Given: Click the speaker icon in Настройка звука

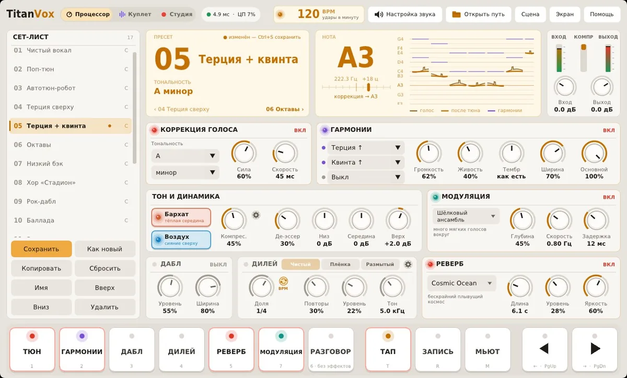Looking at the screenshot, I should [x=379, y=14].
